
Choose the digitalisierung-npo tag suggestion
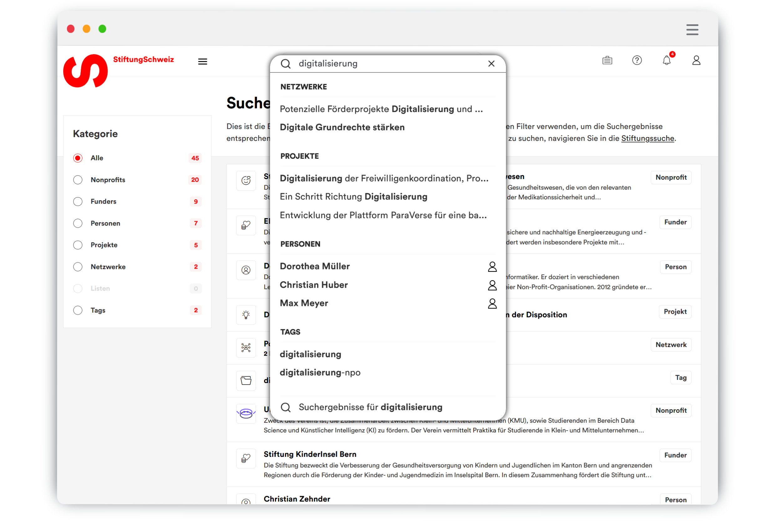(x=320, y=372)
